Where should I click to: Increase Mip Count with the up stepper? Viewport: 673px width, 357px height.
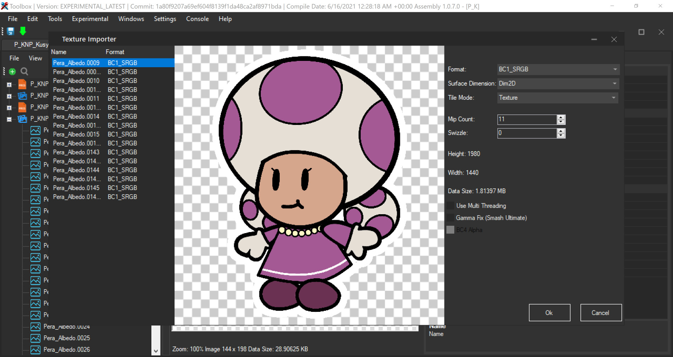[561, 118]
